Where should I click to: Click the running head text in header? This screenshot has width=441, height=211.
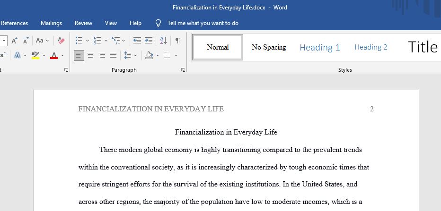point(151,109)
